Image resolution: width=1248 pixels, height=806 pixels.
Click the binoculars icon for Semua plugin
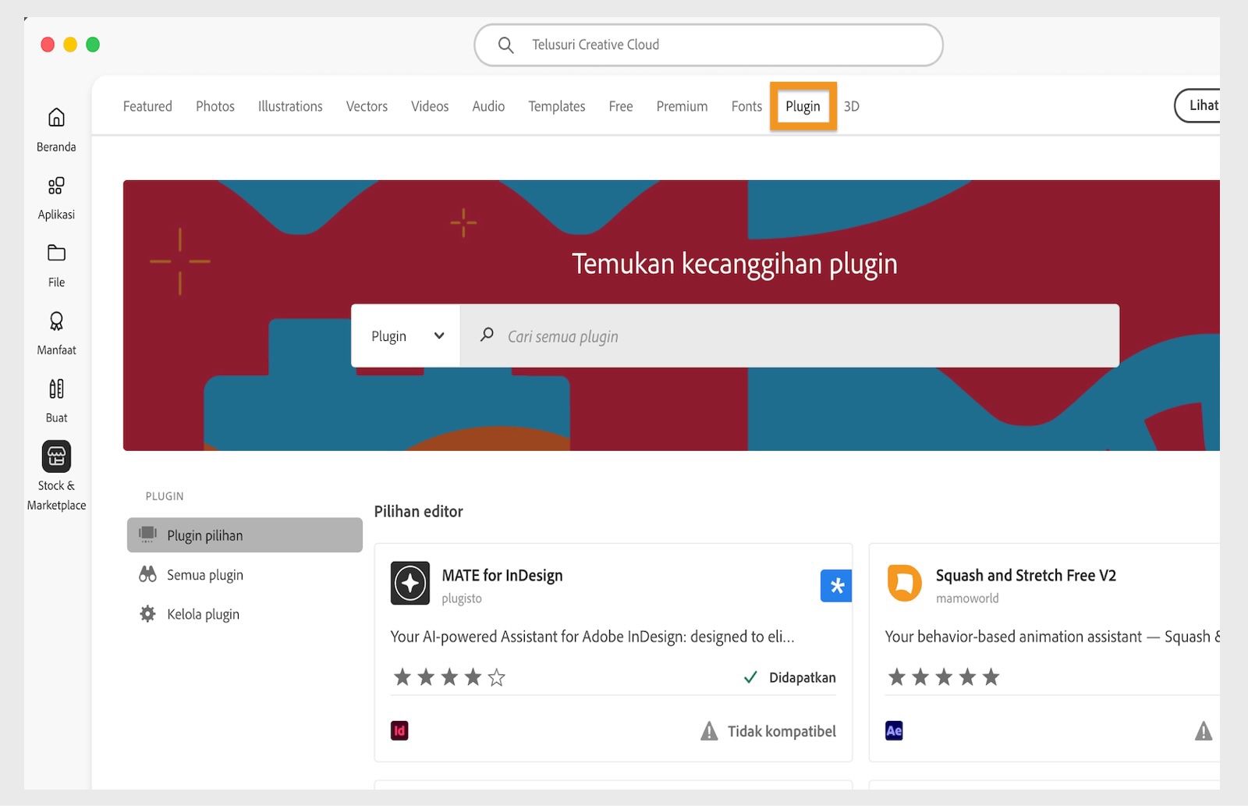click(147, 574)
